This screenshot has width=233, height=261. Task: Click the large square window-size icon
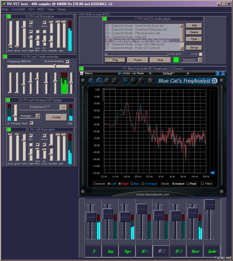tap(142, 81)
